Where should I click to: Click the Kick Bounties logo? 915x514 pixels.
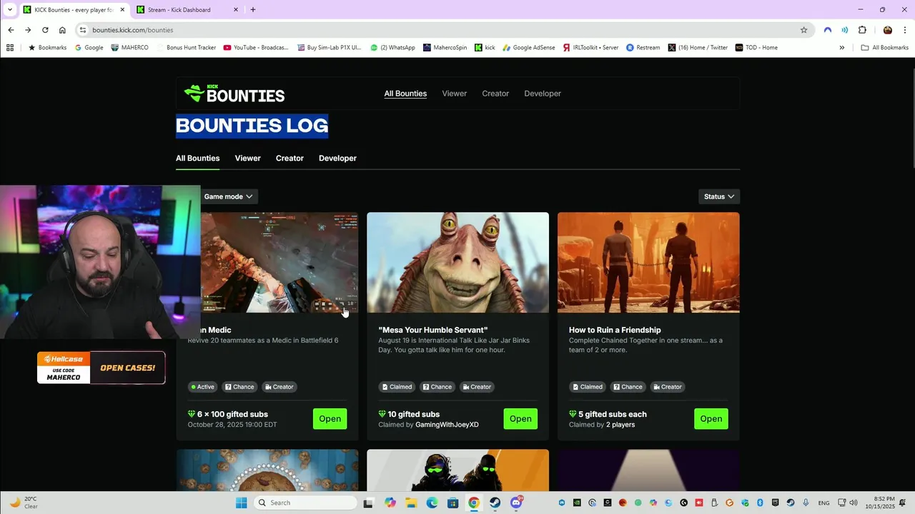pos(234,94)
